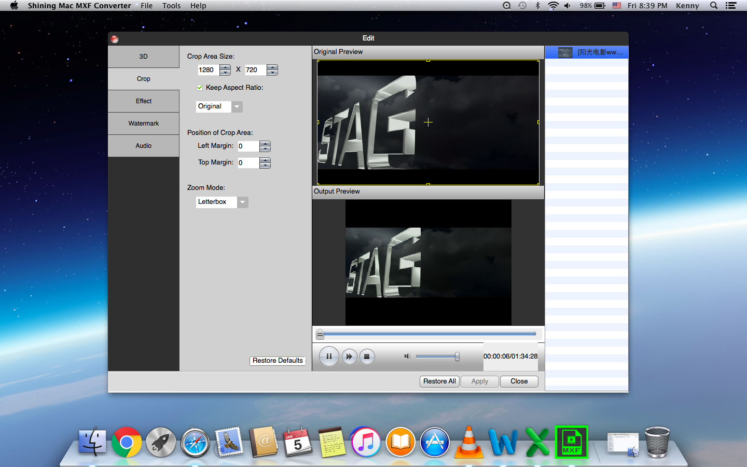This screenshot has width=747, height=467.
Task: Mute audio using the speaker icon
Action: click(407, 356)
